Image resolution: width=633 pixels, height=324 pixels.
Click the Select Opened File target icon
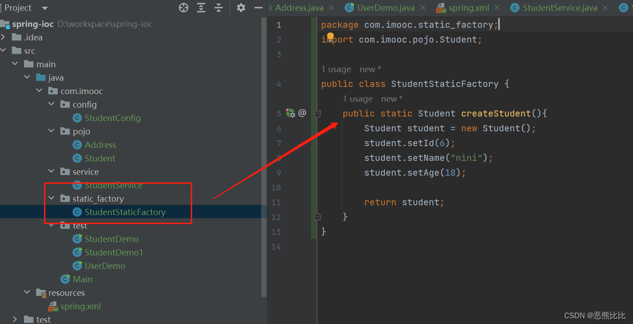click(183, 8)
